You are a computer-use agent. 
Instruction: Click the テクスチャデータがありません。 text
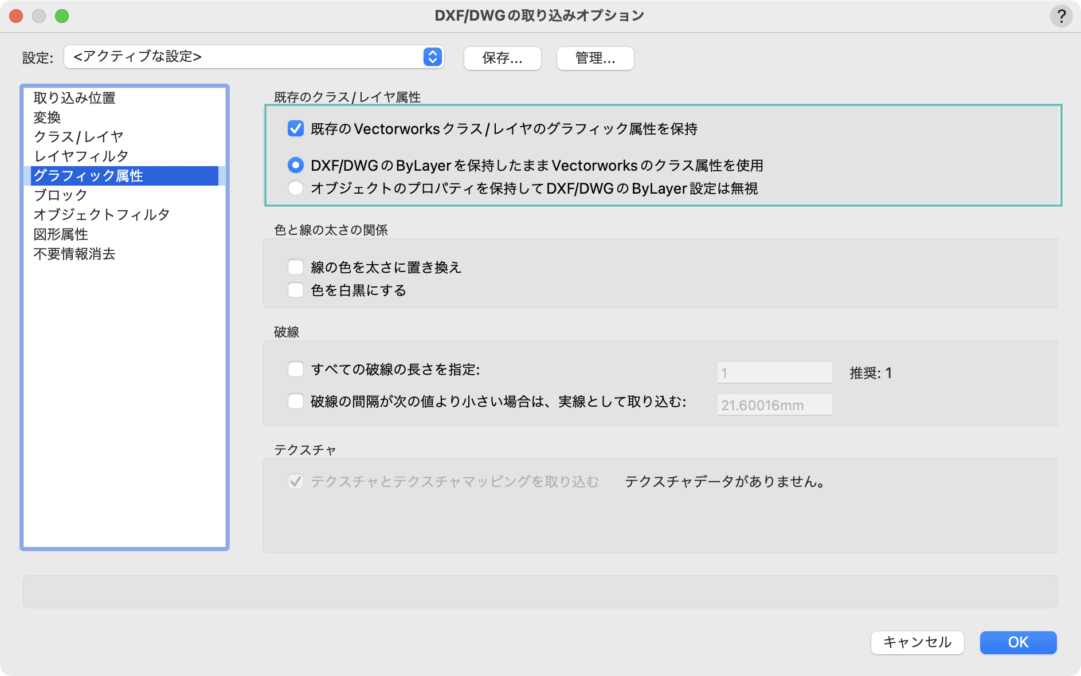pyautogui.click(x=725, y=481)
